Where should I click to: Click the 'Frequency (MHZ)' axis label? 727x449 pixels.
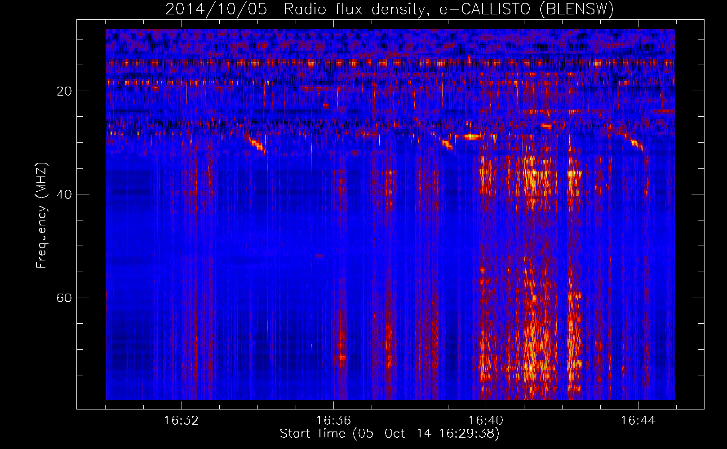(x=41, y=216)
